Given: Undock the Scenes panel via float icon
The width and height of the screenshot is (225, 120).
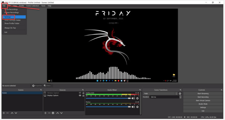Looking at the screenshot, I should 41,90.
